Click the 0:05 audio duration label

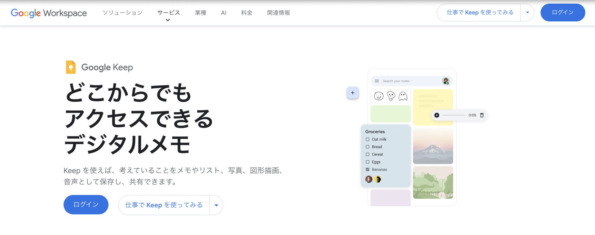point(472,115)
